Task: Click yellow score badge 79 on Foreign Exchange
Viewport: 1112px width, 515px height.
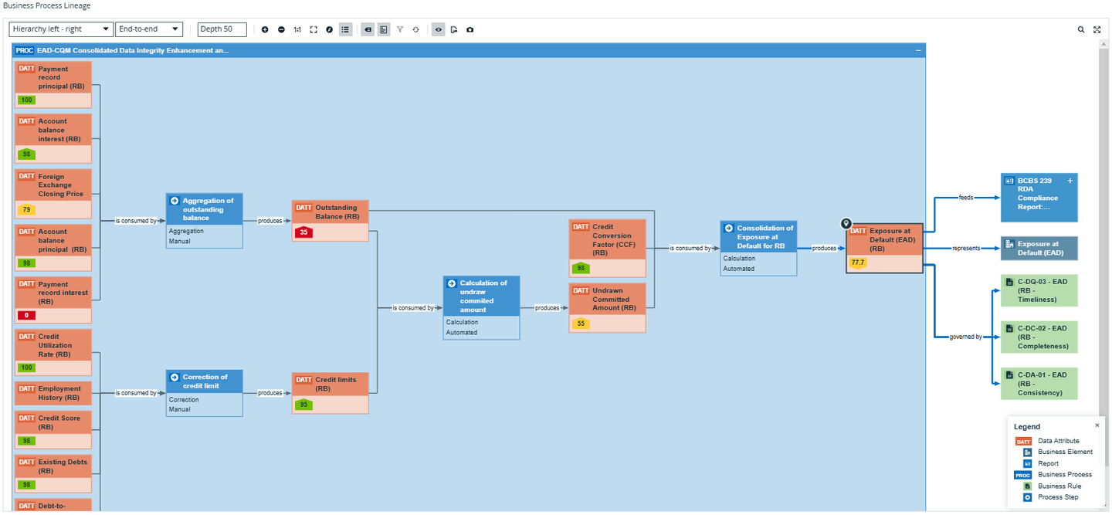Action: (x=26, y=210)
